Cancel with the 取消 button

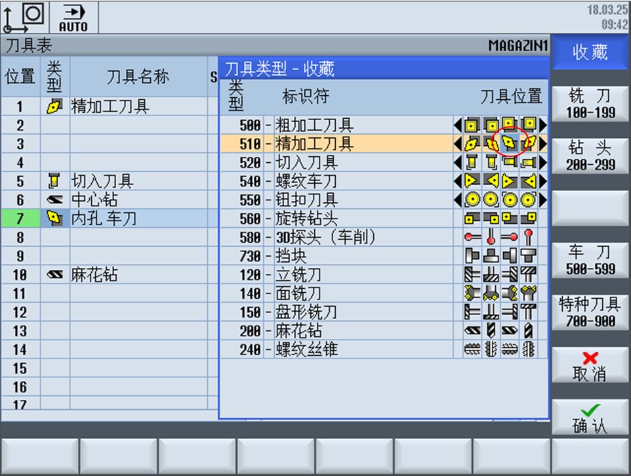coord(590,365)
